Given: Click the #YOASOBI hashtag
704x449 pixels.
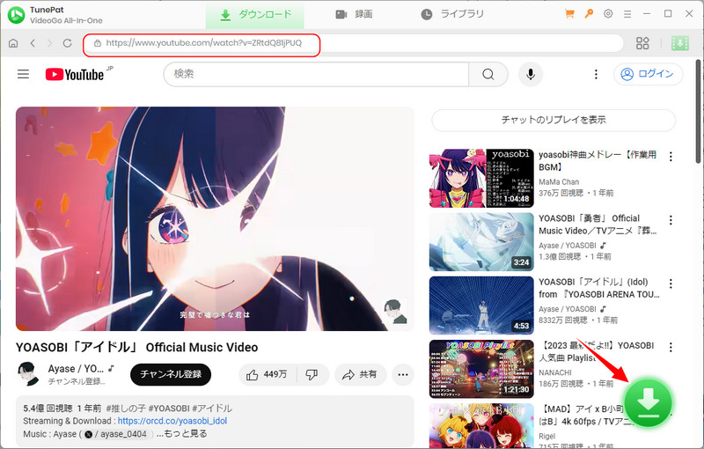Looking at the screenshot, I should point(169,409).
